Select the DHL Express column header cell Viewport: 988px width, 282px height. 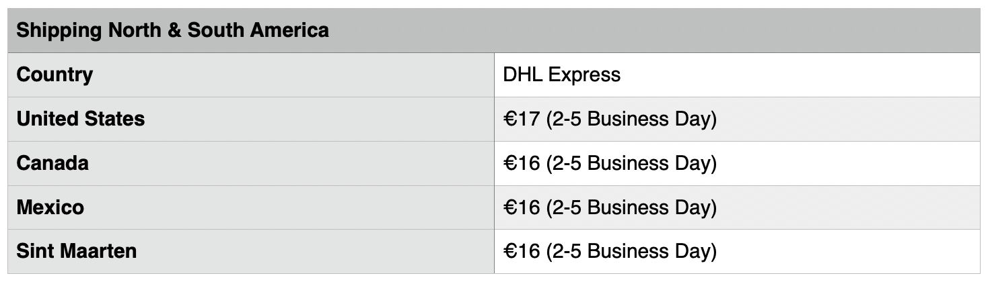pyautogui.click(x=737, y=75)
